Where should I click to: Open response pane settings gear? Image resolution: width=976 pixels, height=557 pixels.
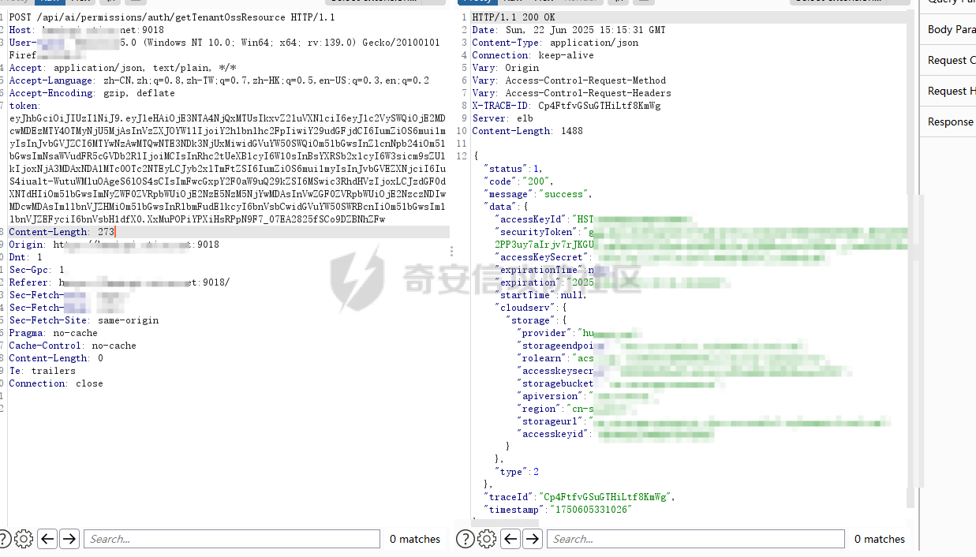pyautogui.click(x=487, y=539)
